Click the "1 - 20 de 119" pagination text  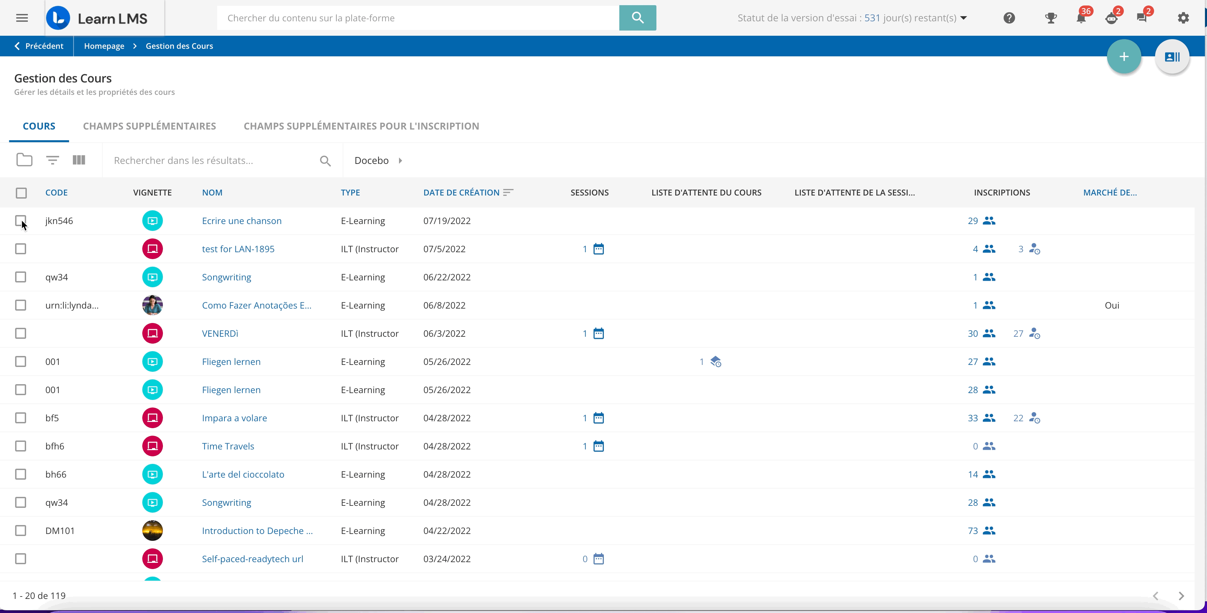coord(39,596)
